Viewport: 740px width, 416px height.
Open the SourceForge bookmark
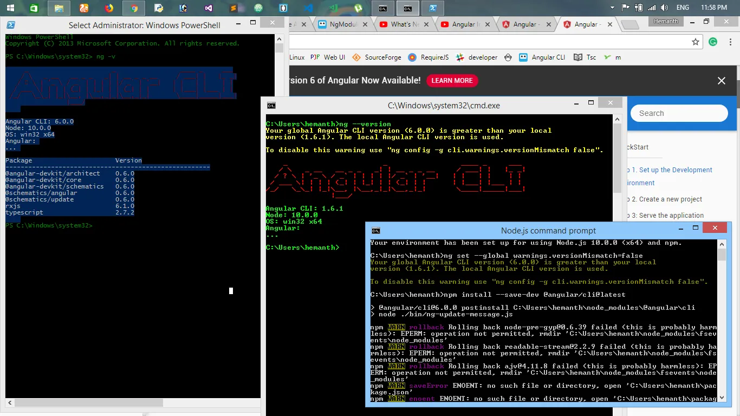pyautogui.click(x=377, y=57)
